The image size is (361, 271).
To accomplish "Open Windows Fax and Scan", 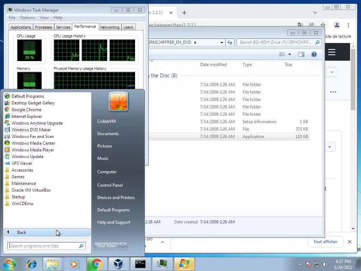I will (x=32, y=137).
